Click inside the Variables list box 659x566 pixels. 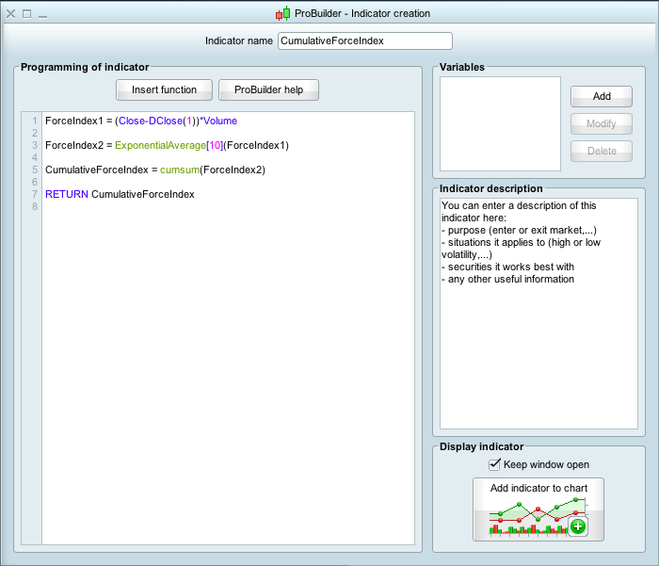click(500, 123)
